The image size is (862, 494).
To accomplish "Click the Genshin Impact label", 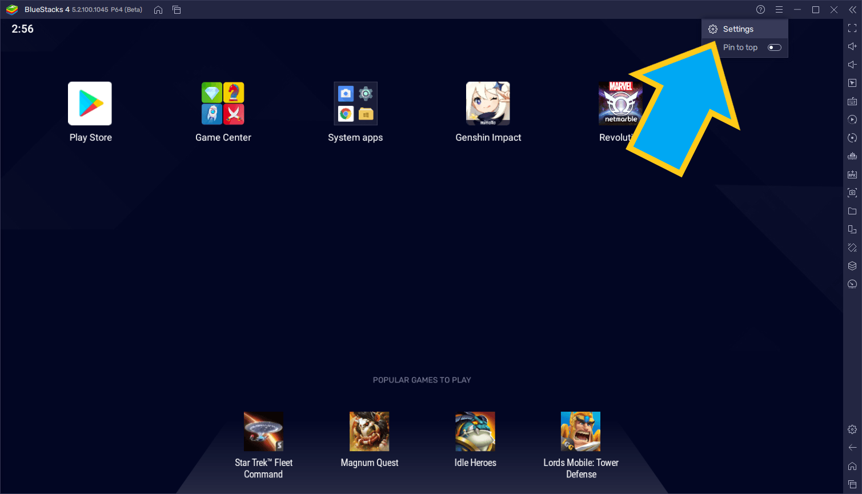I will pyautogui.click(x=488, y=137).
